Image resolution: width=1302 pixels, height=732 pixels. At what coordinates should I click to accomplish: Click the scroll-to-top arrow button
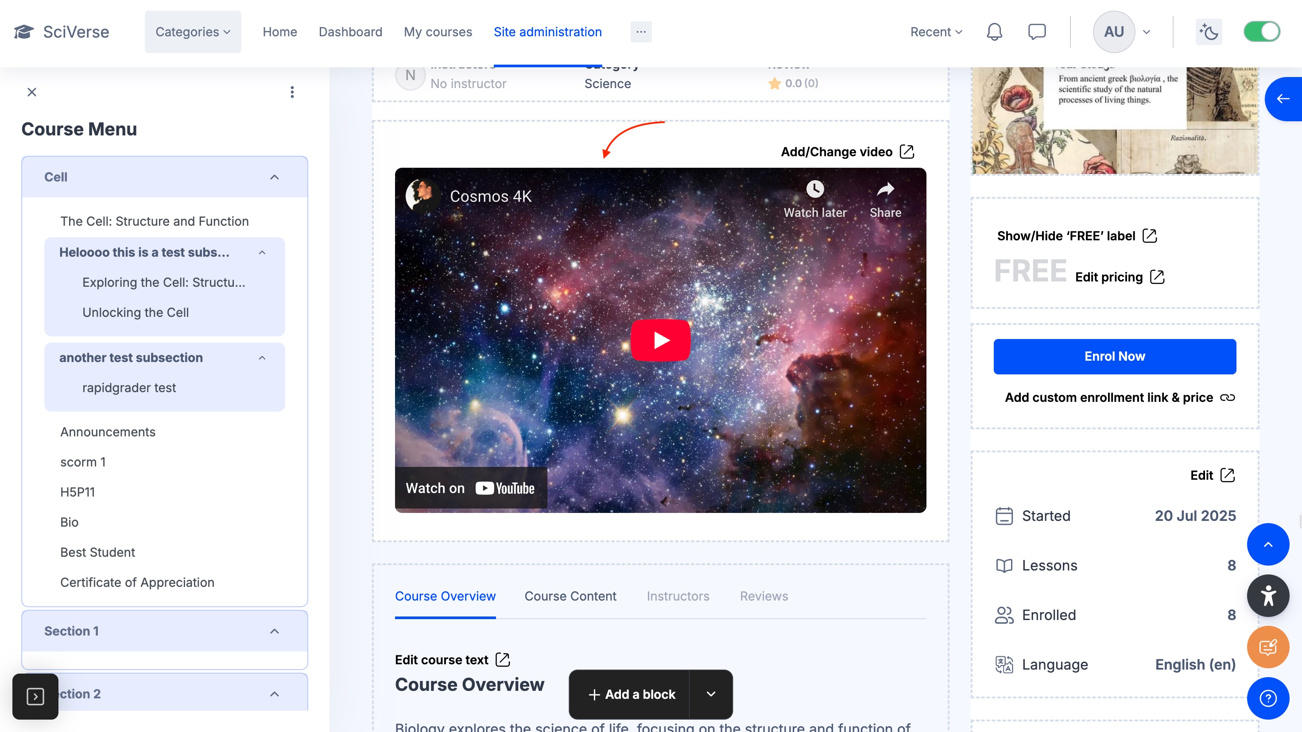1267,544
